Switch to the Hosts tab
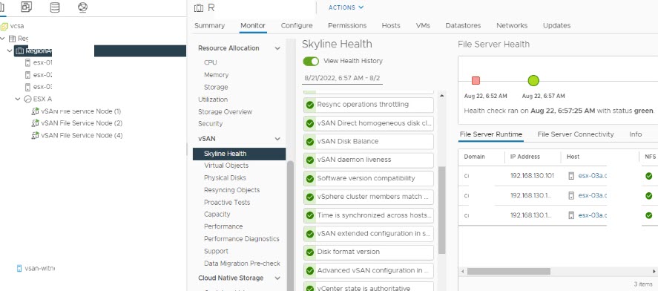This screenshot has height=291, width=658. tap(391, 26)
